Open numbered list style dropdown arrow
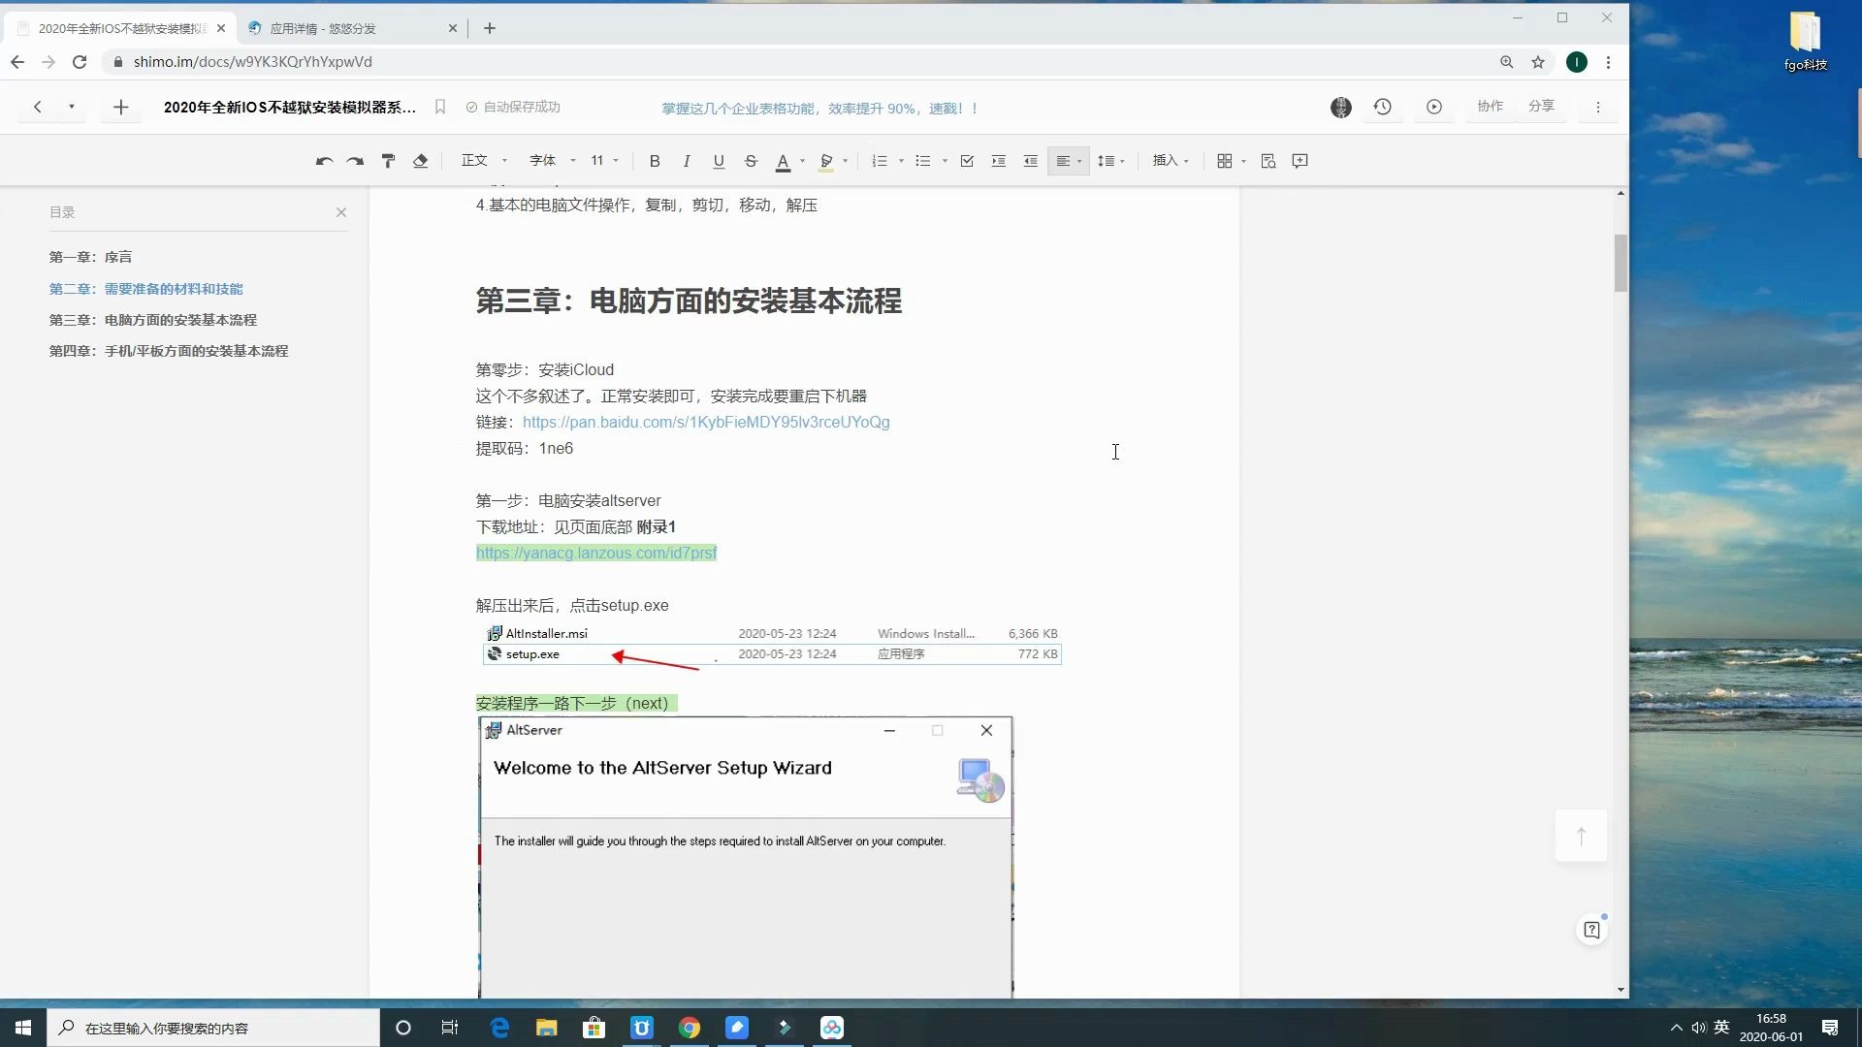Screen dimensions: 1862x1047 902,161
